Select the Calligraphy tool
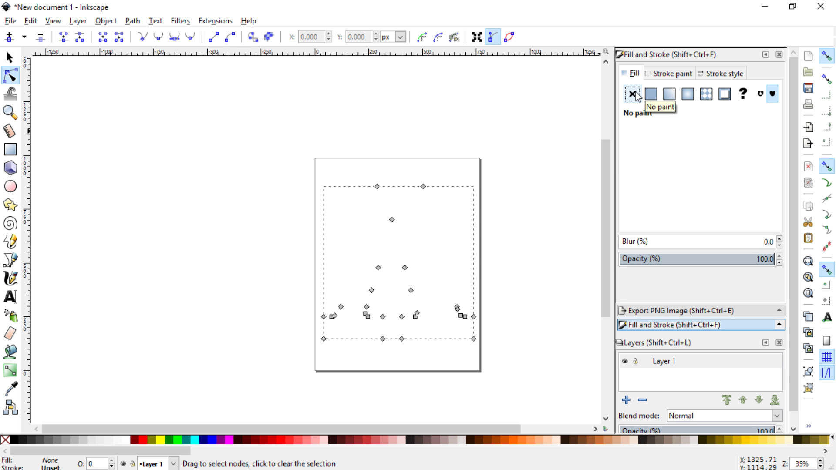Screen dimensions: 836x470 pos(10,278)
